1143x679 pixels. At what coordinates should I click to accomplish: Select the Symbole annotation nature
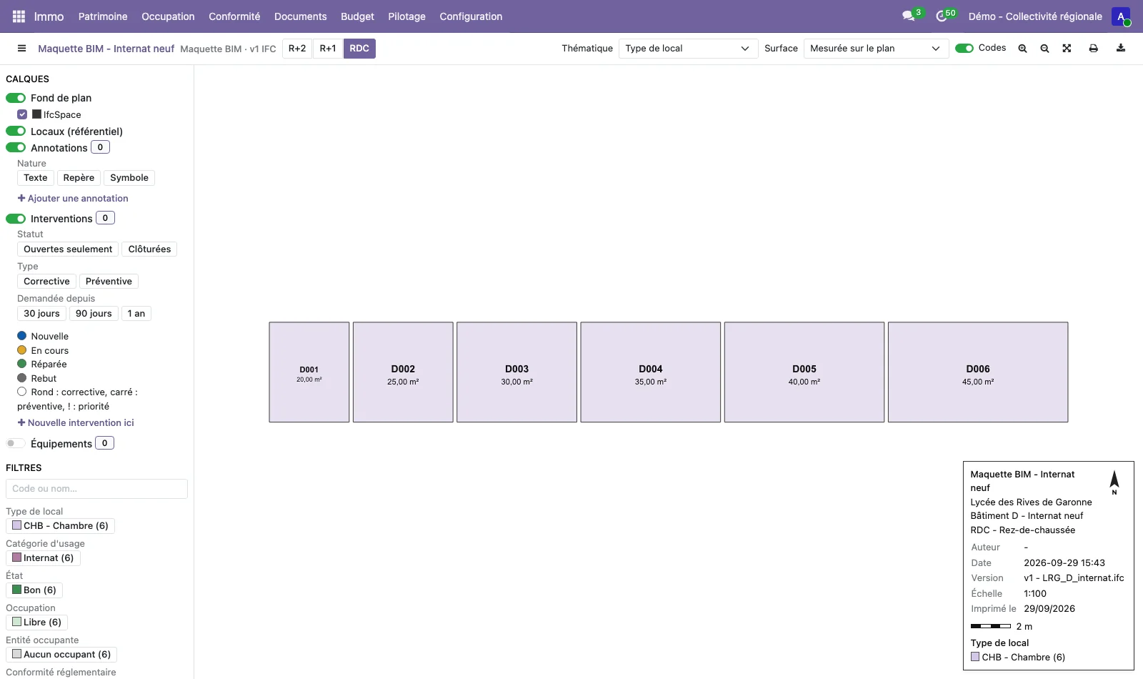[129, 178]
